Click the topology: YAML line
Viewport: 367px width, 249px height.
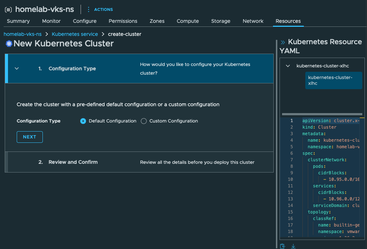(319, 212)
